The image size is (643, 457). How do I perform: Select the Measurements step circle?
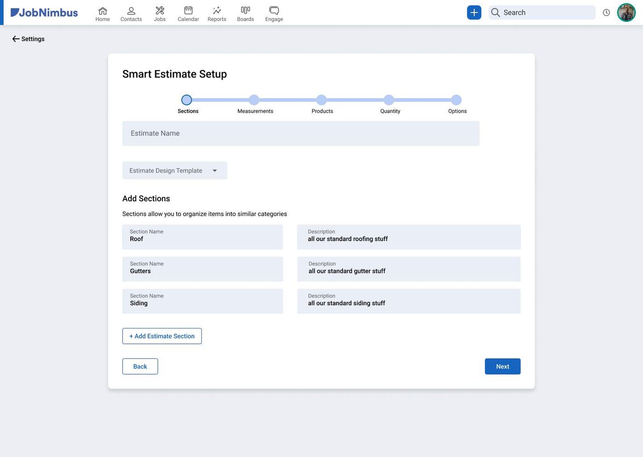(254, 100)
